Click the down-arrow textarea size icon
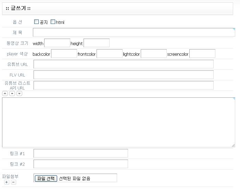The width and height of the screenshot is (240, 189). 19,94
